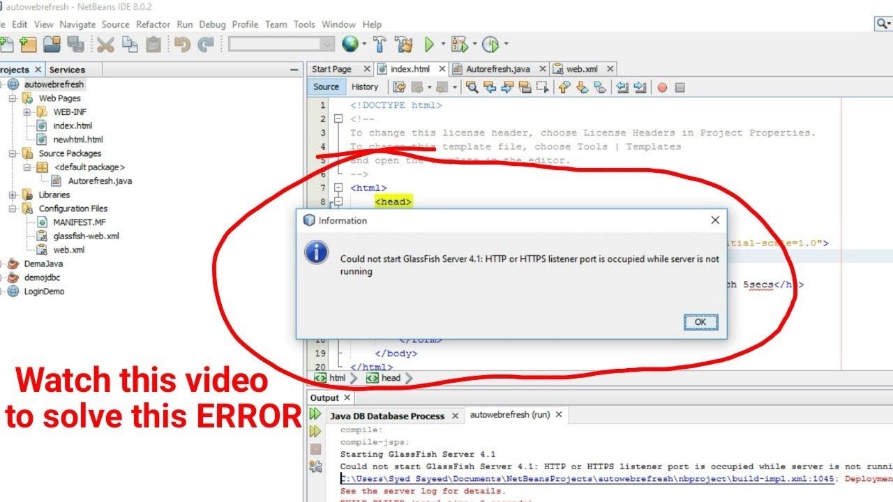Image resolution: width=893 pixels, height=502 pixels.
Task: Click the Build Project hammer icon
Action: coord(380,45)
